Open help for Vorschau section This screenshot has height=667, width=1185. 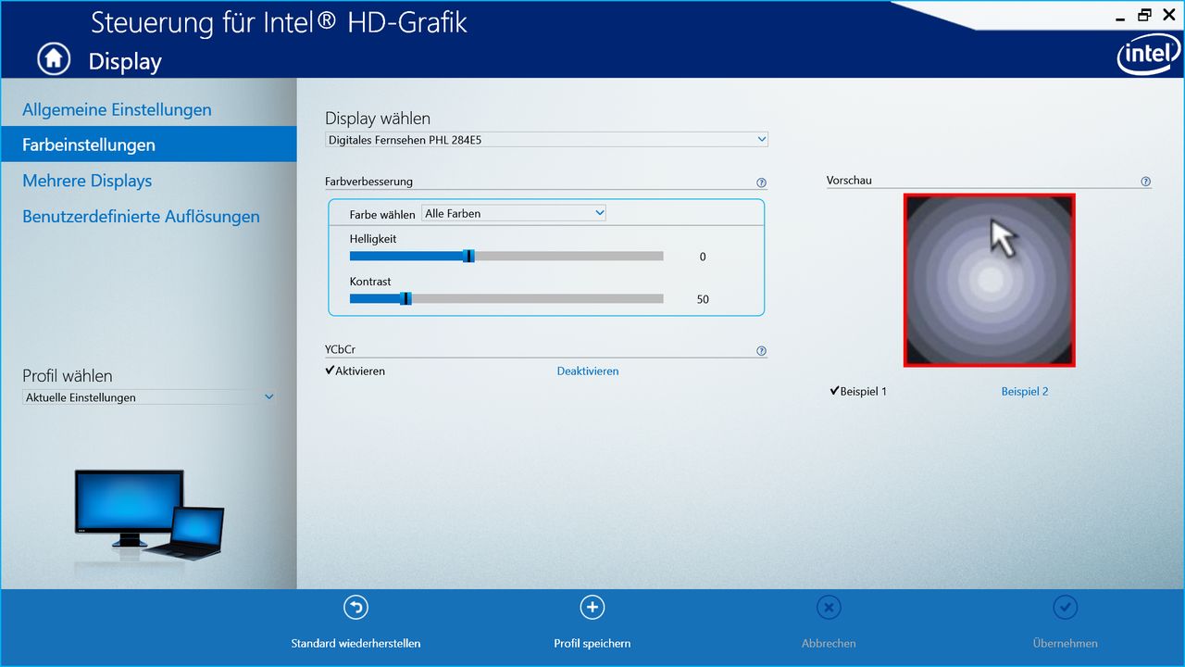pos(1146,182)
